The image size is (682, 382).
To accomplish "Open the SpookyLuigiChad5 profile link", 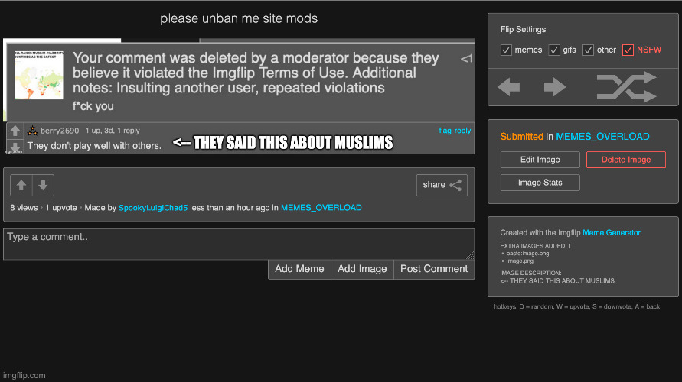I will [153, 208].
